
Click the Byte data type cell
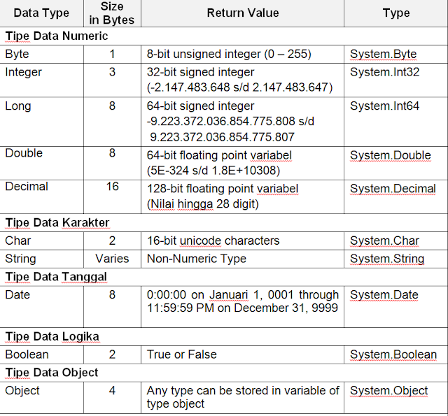[x=42, y=55]
